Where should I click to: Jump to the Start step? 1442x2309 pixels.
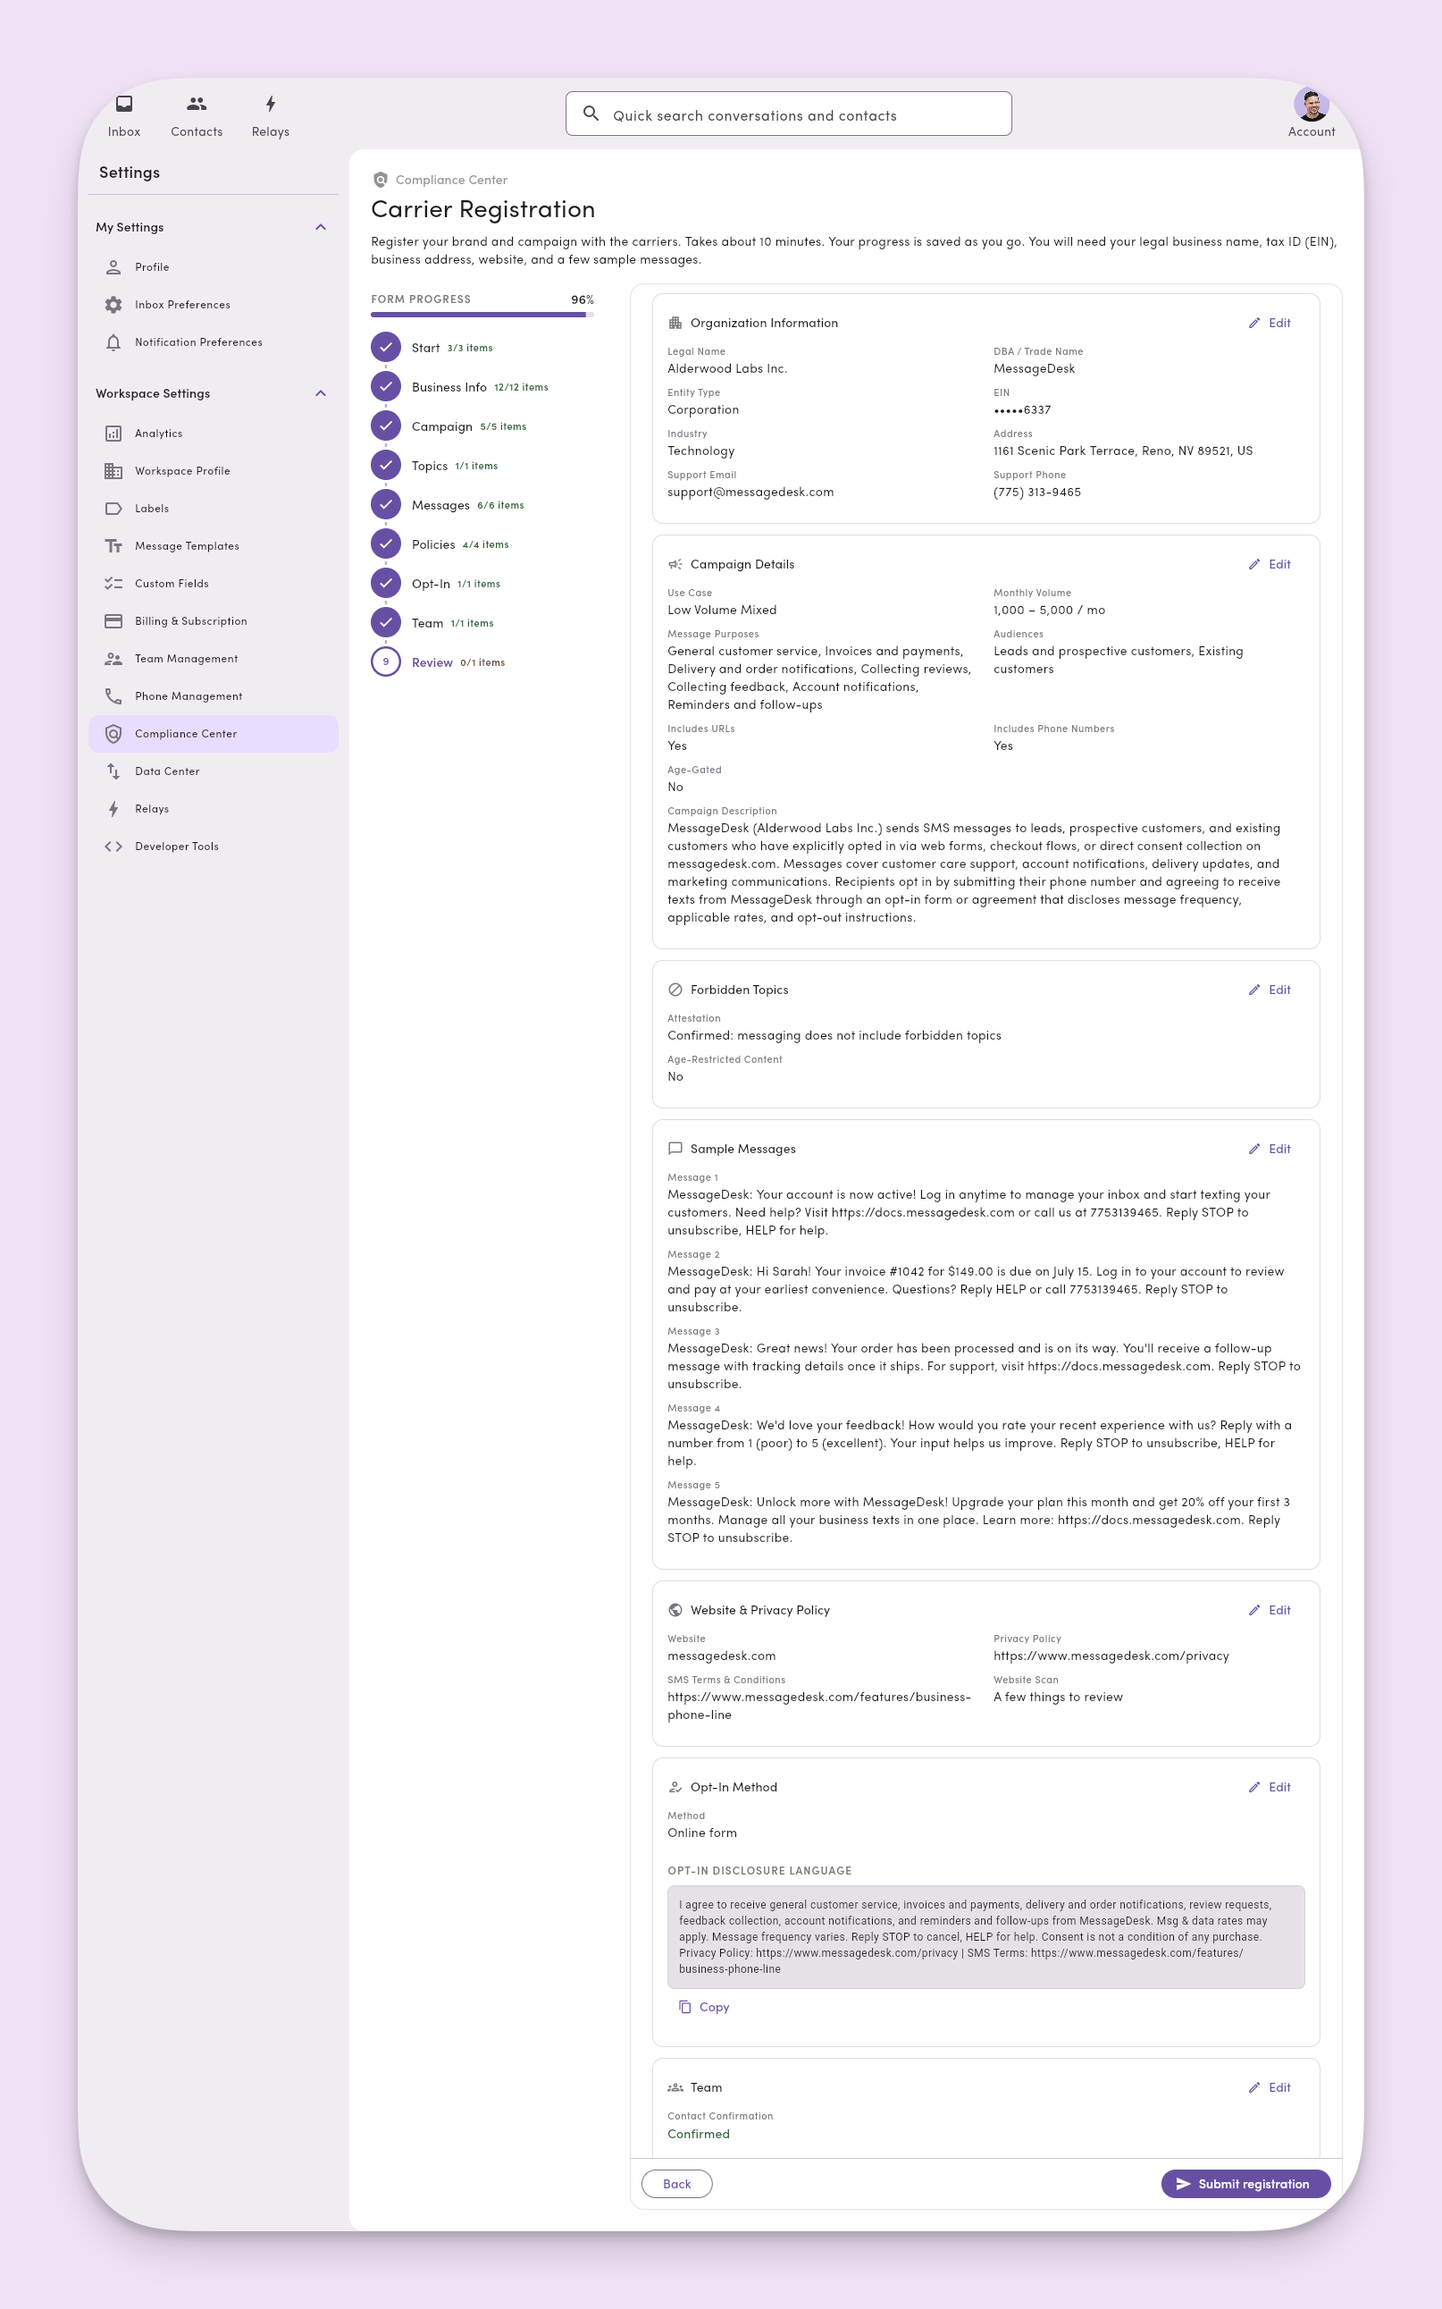point(433,348)
